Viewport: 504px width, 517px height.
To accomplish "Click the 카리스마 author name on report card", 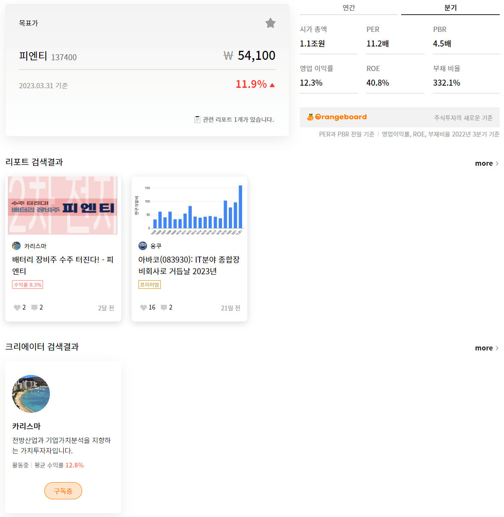I will (35, 246).
